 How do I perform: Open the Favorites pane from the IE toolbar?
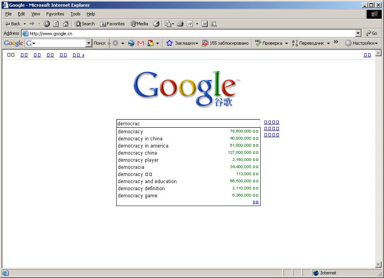tap(112, 24)
